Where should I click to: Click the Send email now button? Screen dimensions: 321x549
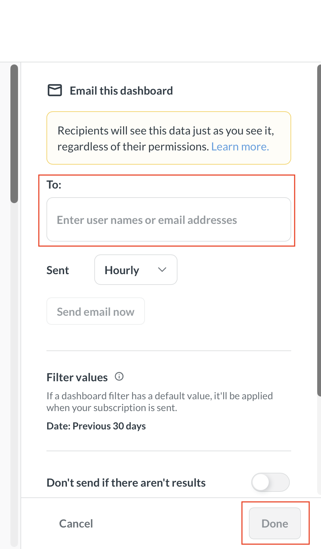[x=95, y=311]
